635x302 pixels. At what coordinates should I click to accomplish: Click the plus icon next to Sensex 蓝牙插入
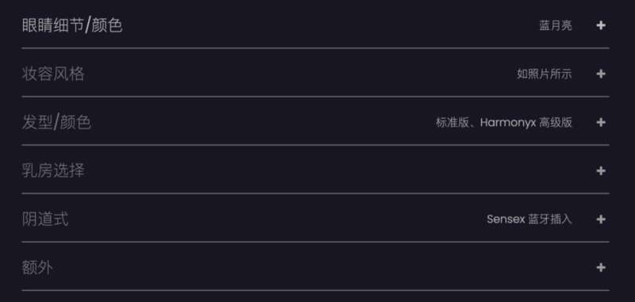tap(601, 219)
